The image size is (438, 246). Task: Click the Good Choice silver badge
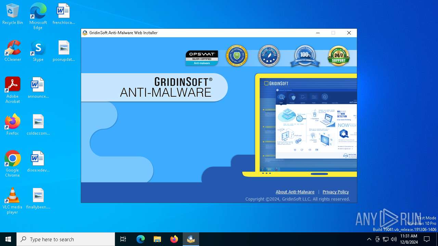269,56
